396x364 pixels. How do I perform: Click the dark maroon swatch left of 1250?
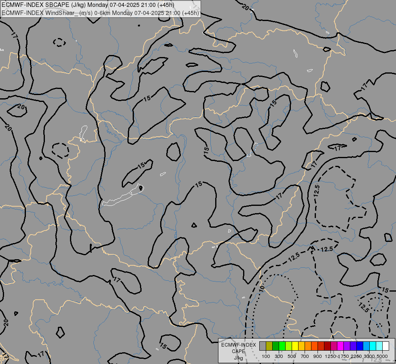328,346
